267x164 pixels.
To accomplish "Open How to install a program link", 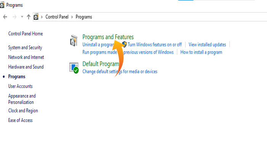I will point(201,52).
